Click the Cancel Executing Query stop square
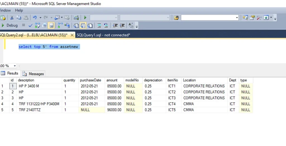Viewport: 286px width, 146px height. pyautogui.click(x=23, y=25)
